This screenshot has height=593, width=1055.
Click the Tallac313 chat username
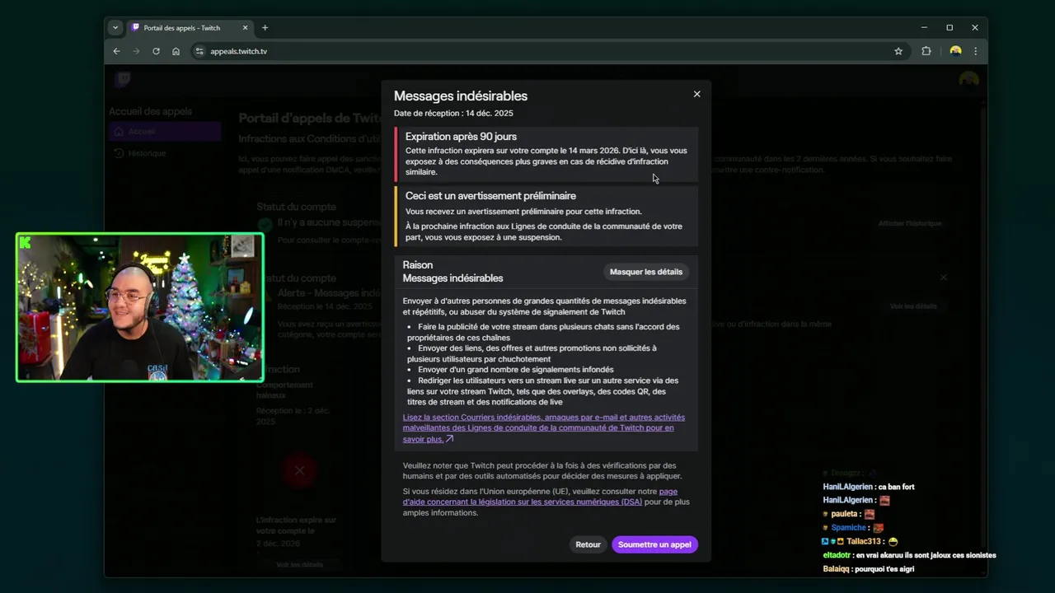(x=864, y=541)
